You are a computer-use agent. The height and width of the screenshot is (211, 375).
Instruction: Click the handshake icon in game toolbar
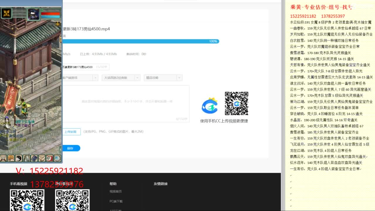pos(42,158)
